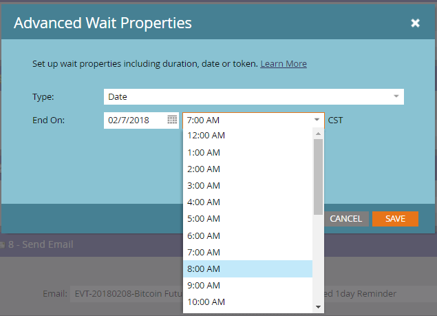Pick 2:00 AM from time list
Viewport: 437px width, 316px height.
[x=248, y=169]
